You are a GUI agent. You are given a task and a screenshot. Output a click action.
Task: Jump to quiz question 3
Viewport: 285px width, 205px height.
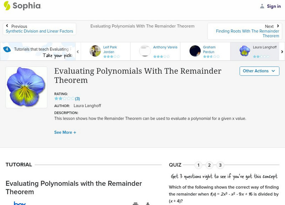tap(220, 165)
